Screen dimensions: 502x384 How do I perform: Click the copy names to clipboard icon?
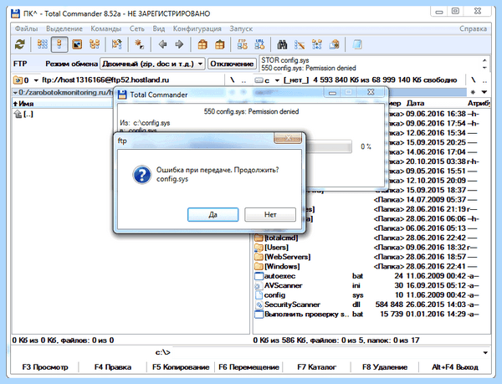click(x=334, y=44)
